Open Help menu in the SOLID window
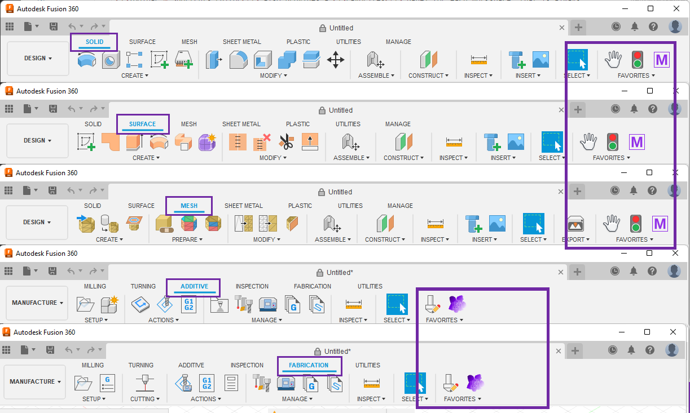Screen dimensions: 690x413 pos(653,26)
